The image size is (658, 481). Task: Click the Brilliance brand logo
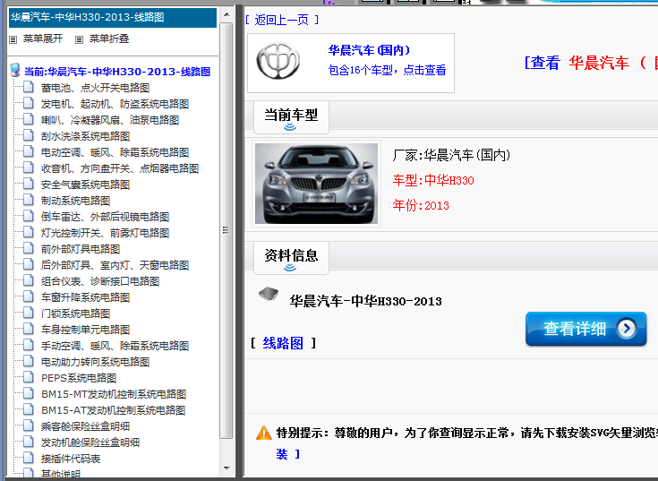(x=278, y=61)
